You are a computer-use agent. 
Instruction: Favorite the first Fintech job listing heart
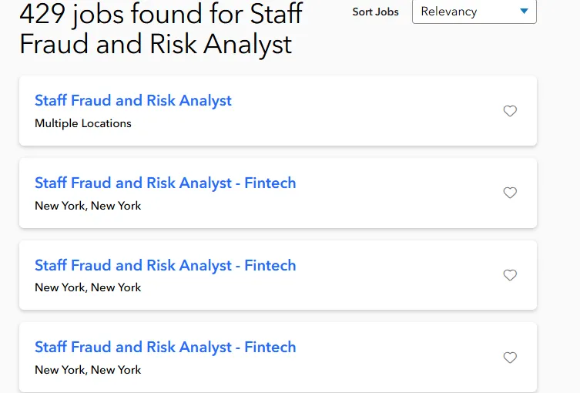(510, 193)
